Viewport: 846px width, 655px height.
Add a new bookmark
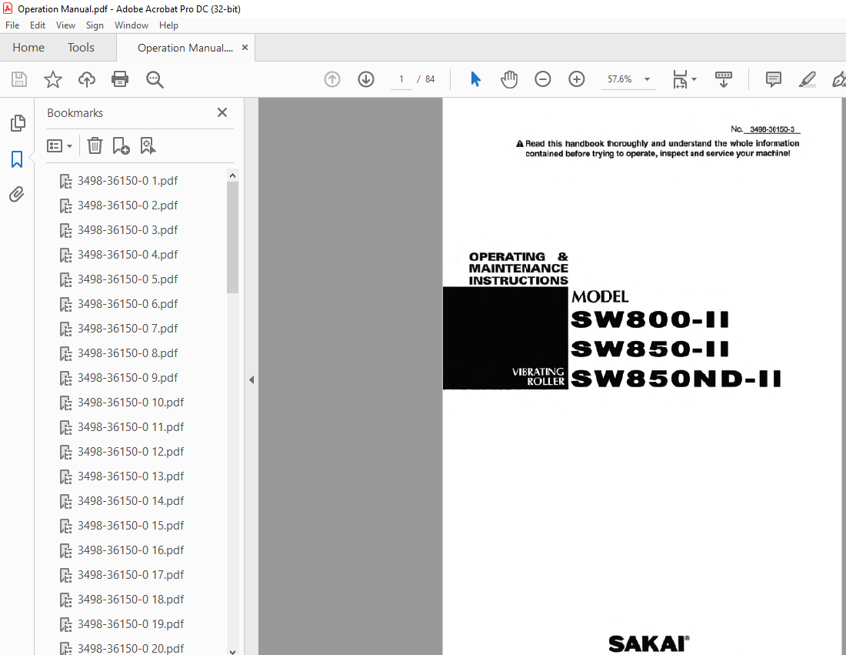[121, 145]
